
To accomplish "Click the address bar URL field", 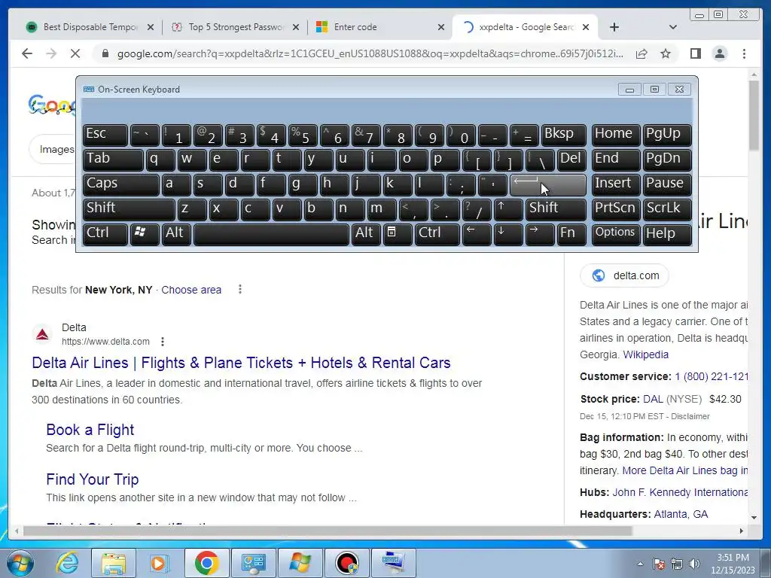I will click(370, 53).
